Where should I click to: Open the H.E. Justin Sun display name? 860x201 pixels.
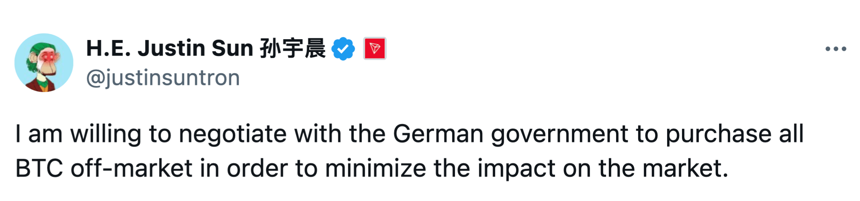coord(205,48)
